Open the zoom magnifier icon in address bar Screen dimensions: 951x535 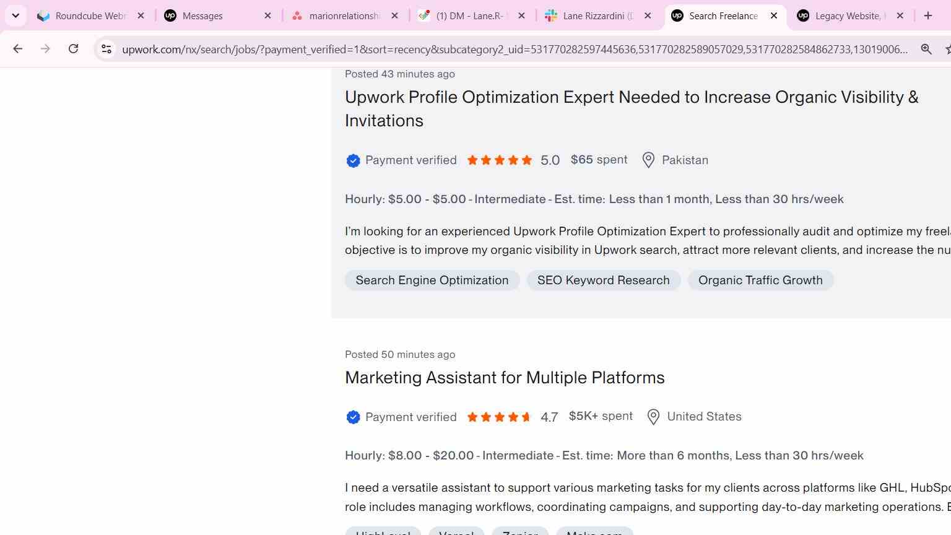tap(926, 49)
